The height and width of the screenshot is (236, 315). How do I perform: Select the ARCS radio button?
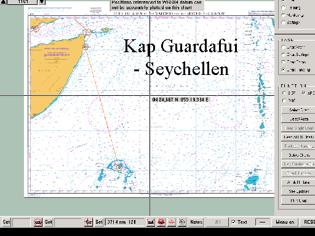coord(304,93)
